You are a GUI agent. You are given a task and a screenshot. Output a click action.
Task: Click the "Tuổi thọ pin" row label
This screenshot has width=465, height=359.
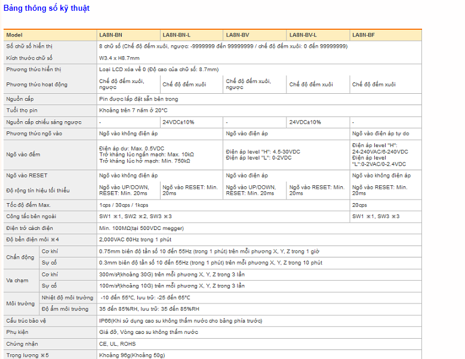point(22,111)
